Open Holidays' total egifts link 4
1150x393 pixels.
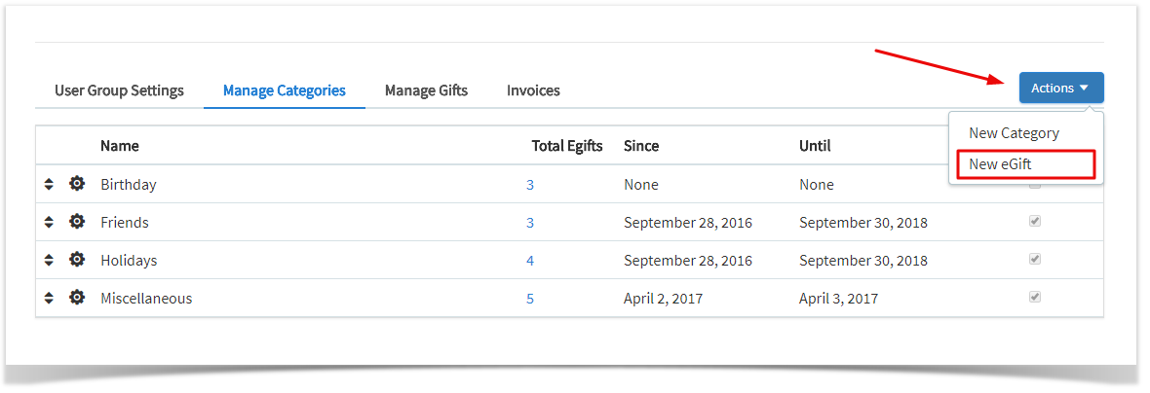click(x=529, y=262)
